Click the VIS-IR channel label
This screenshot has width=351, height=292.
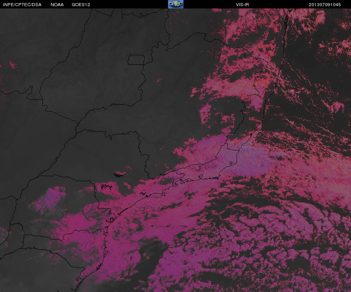point(242,5)
